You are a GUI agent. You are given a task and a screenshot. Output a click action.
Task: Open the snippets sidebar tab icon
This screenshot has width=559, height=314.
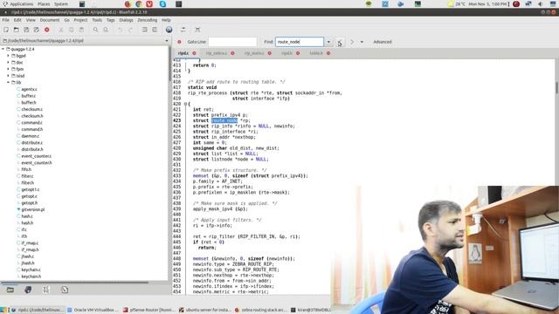coord(65,290)
